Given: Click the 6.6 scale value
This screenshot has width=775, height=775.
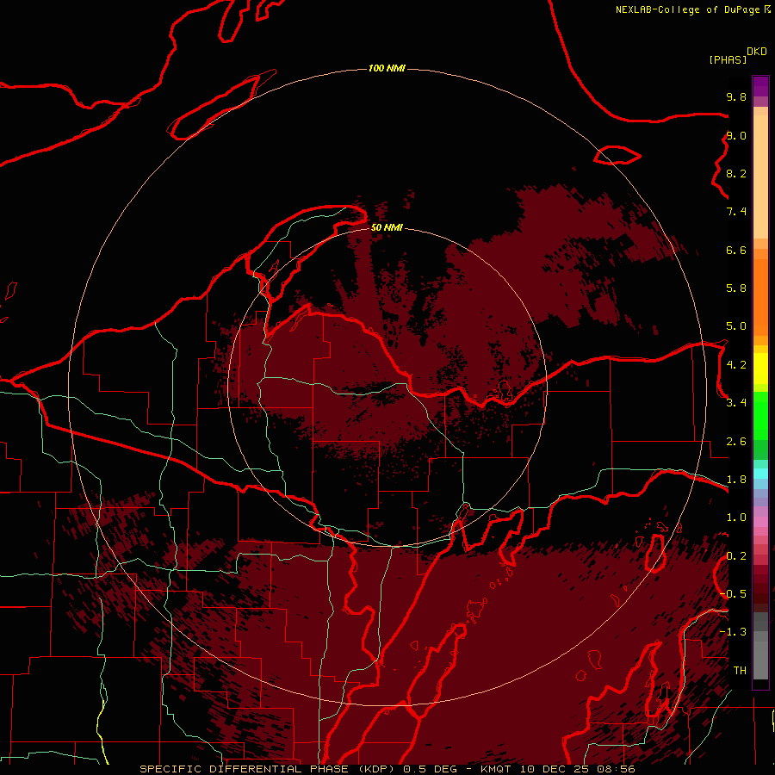Looking at the screenshot, I should click(x=736, y=250).
